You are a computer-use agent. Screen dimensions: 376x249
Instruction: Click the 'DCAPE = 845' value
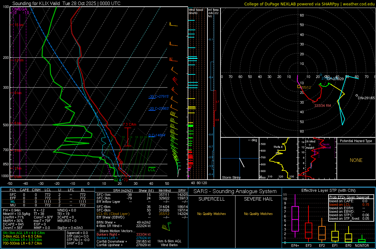tap(13, 224)
